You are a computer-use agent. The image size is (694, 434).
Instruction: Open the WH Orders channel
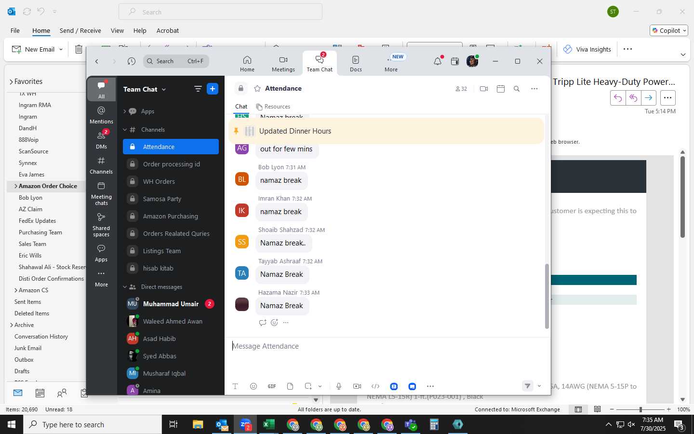click(x=171, y=181)
